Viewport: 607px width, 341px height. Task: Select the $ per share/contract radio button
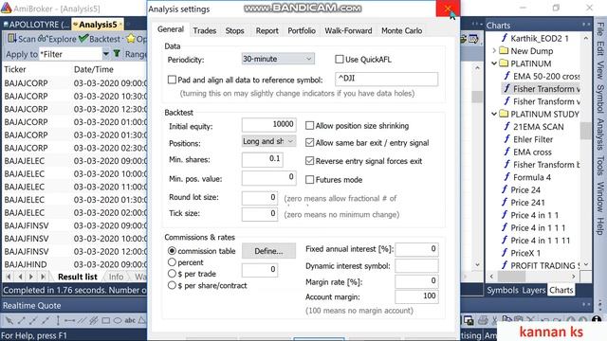click(172, 285)
